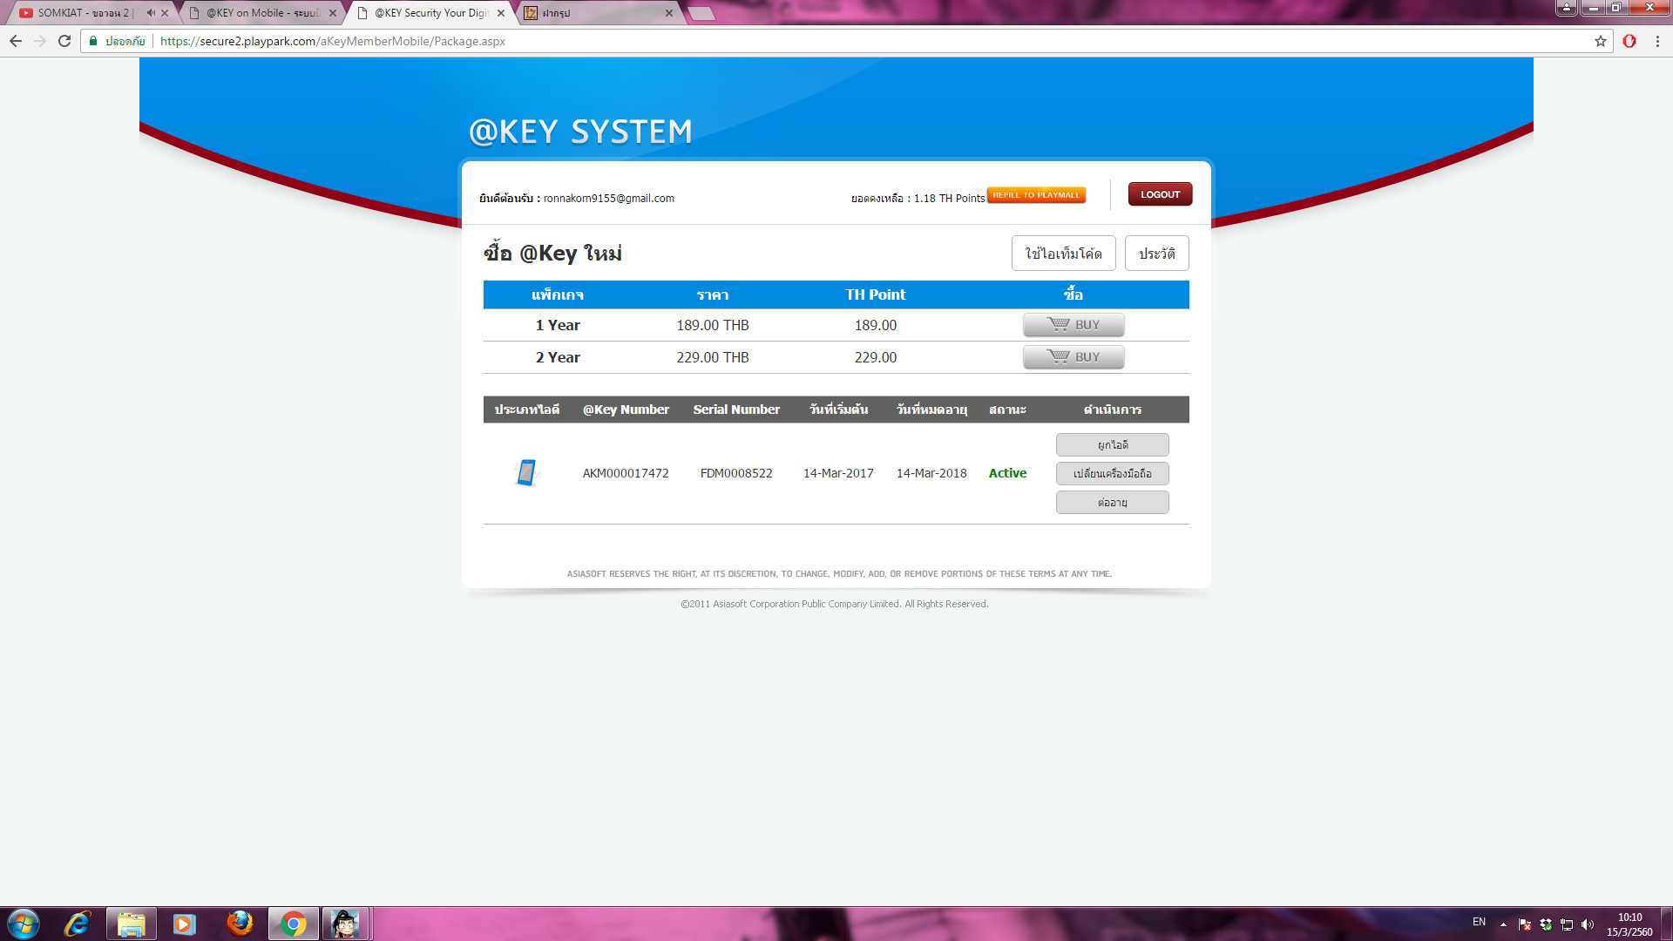This screenshot has height=941, width=1673.
Task: Switch to the SOMKIAT YouTube tab
Action: [83, 13]
